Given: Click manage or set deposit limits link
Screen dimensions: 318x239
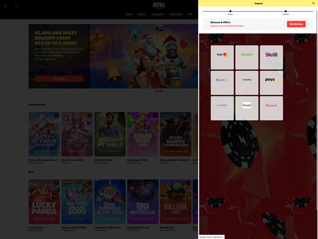Looking at the screenshot, I should tap(211, 237).
